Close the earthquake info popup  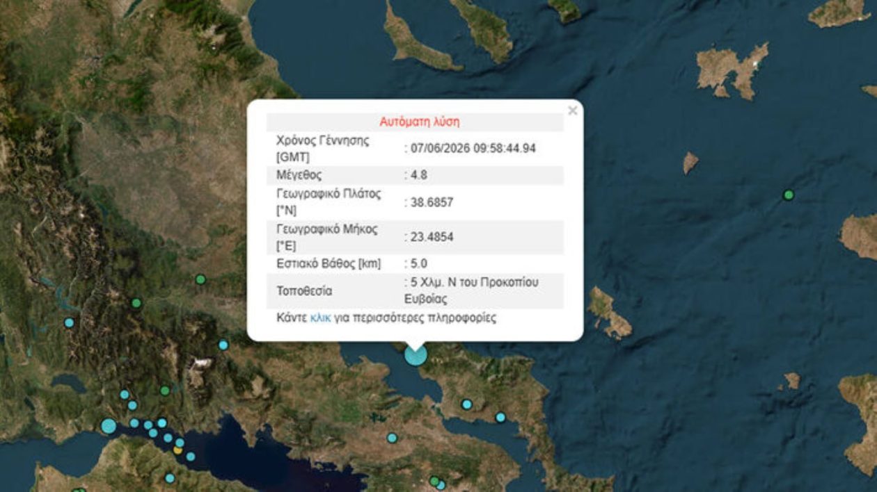pyautogui.click(x=572, y=110)
